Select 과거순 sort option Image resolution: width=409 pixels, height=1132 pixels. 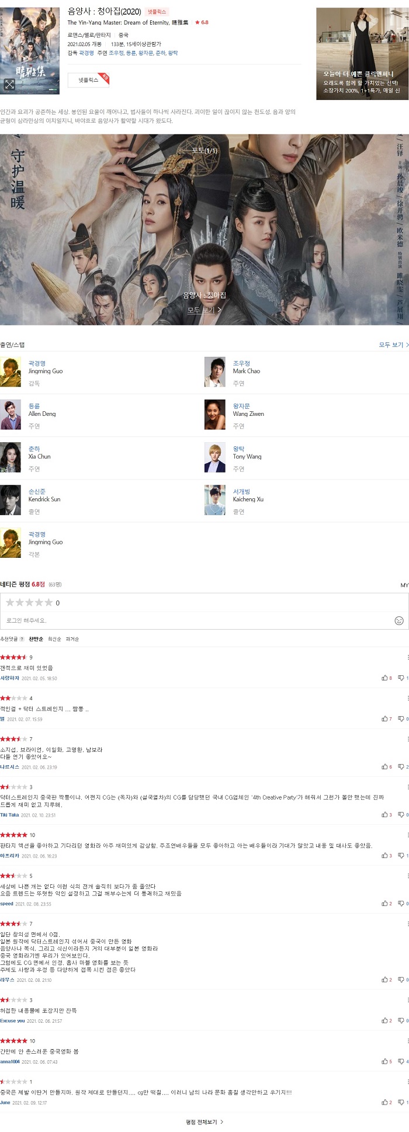[x=72, y=639]
